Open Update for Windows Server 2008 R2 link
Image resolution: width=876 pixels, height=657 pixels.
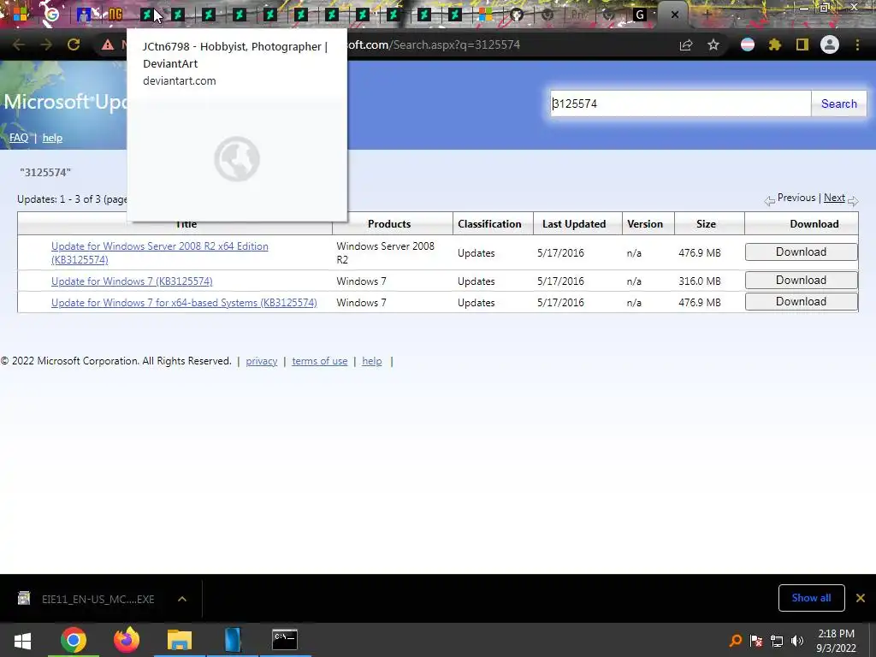tap(160, 252)
